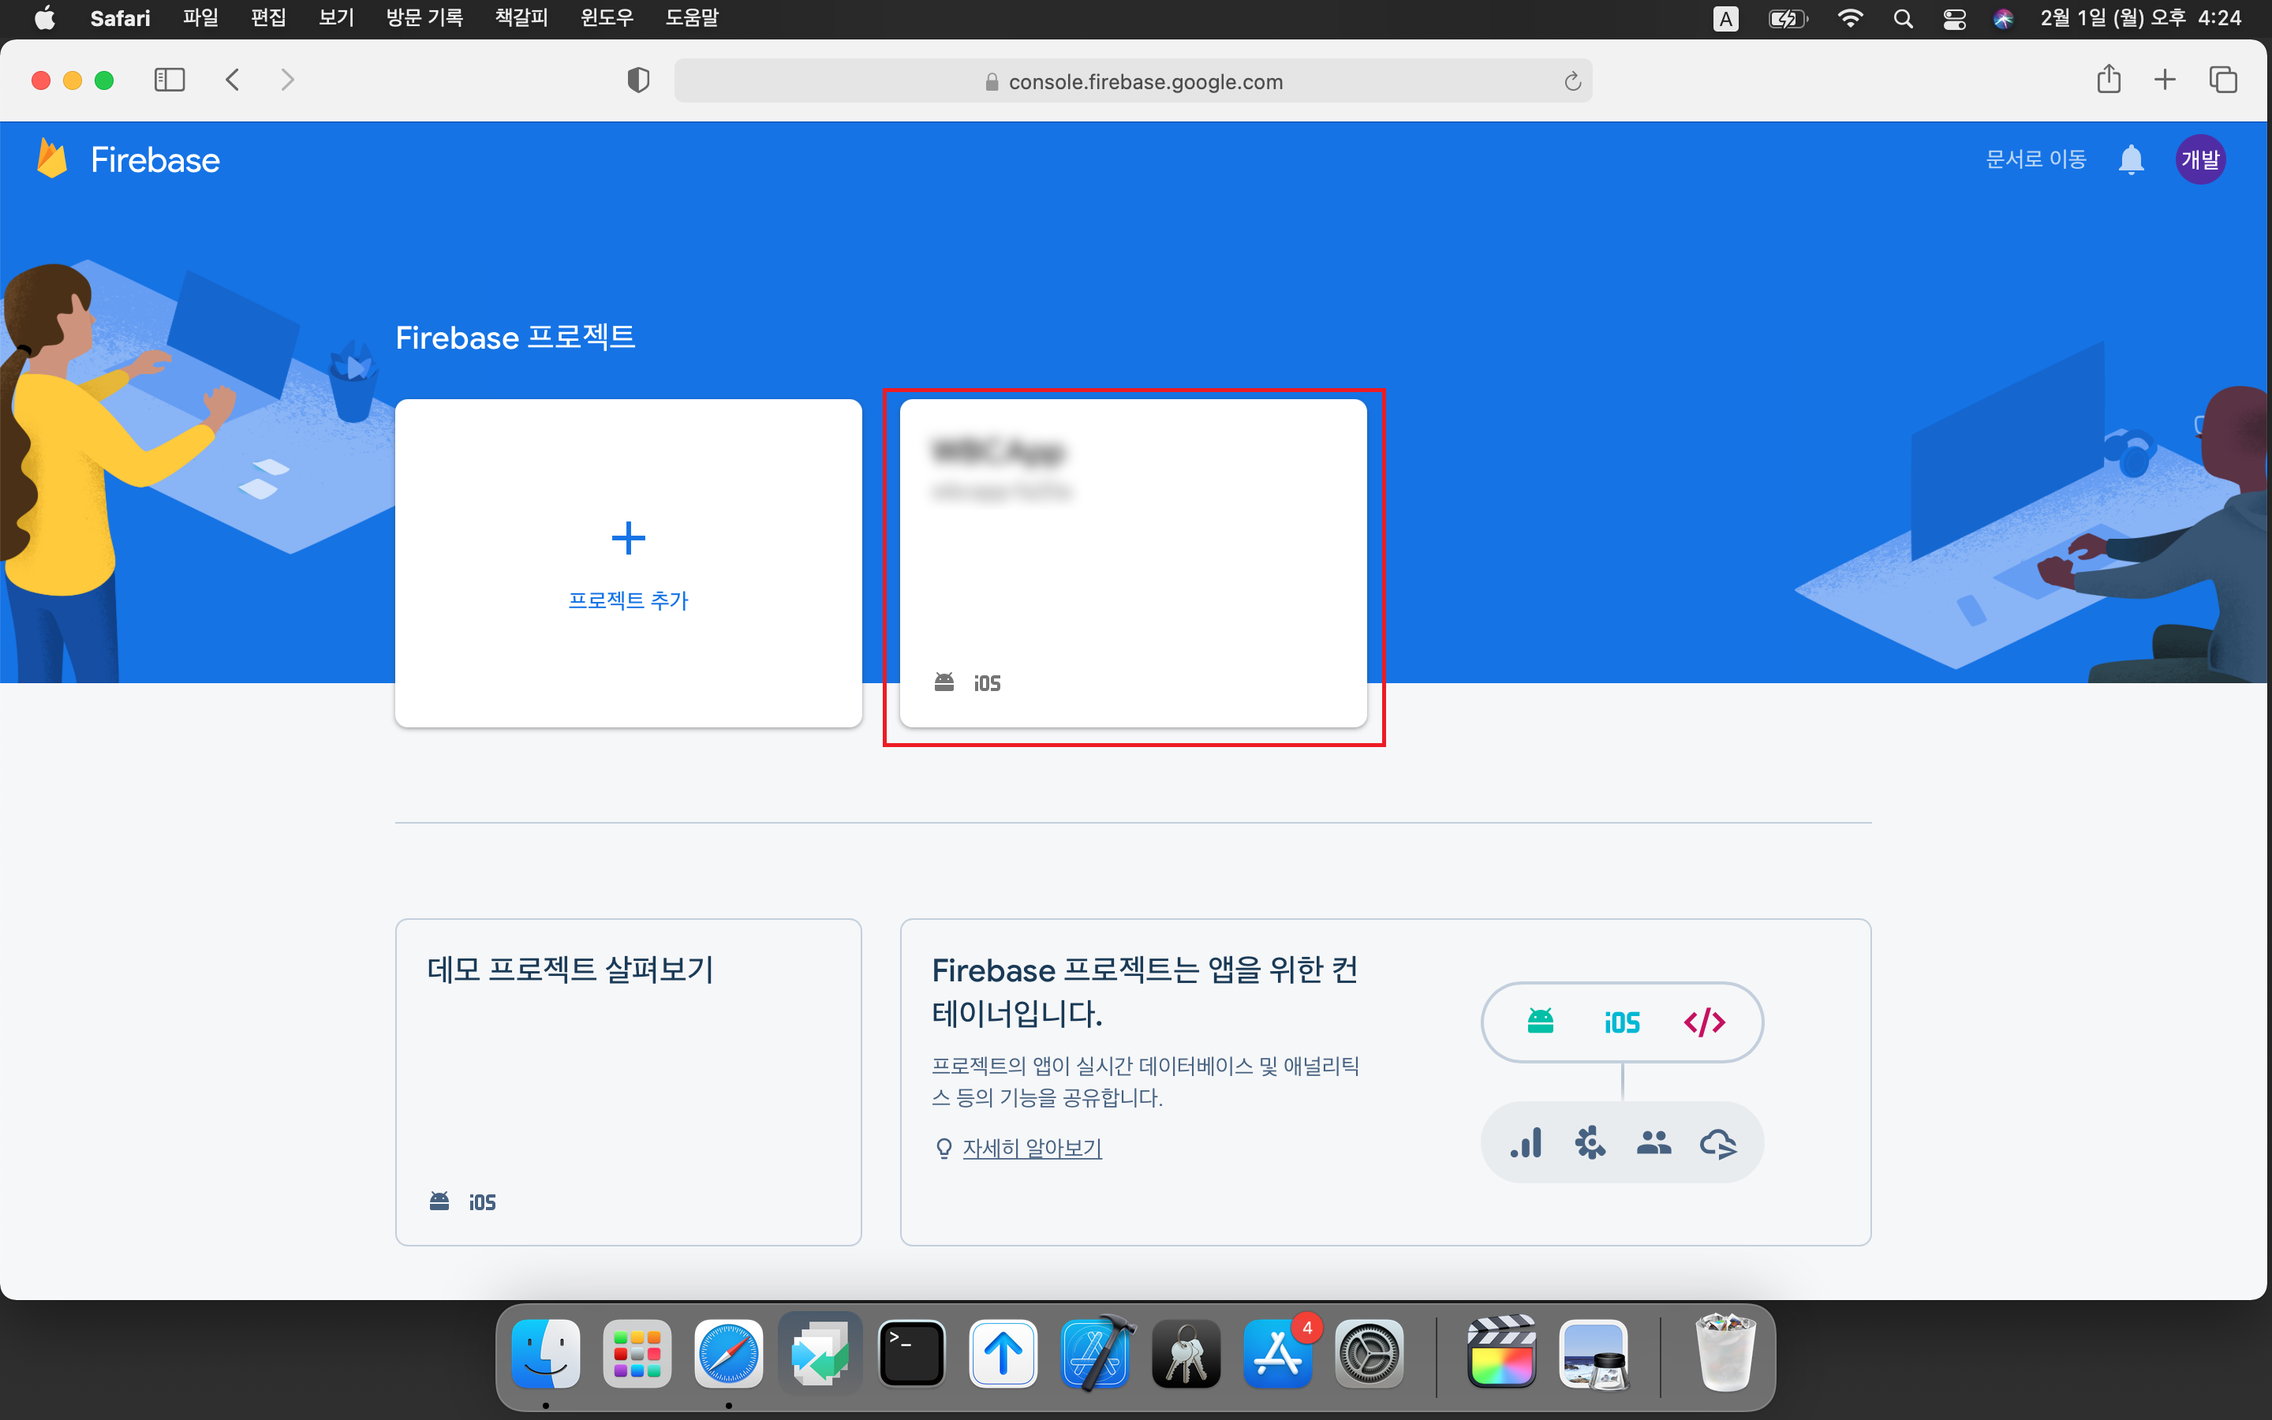Click Safari privacy shield icon
Image resolution: width=2272 pixels, height=1420 pixels.
tap(637, 80)
